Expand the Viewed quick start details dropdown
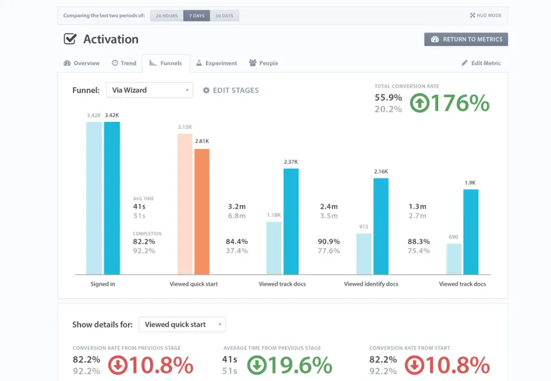 [x=182, y=324]
